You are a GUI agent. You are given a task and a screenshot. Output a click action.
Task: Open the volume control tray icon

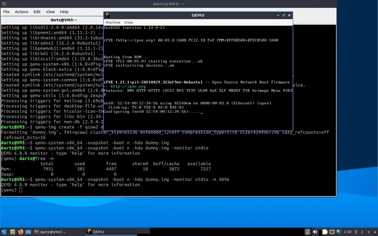315,232
